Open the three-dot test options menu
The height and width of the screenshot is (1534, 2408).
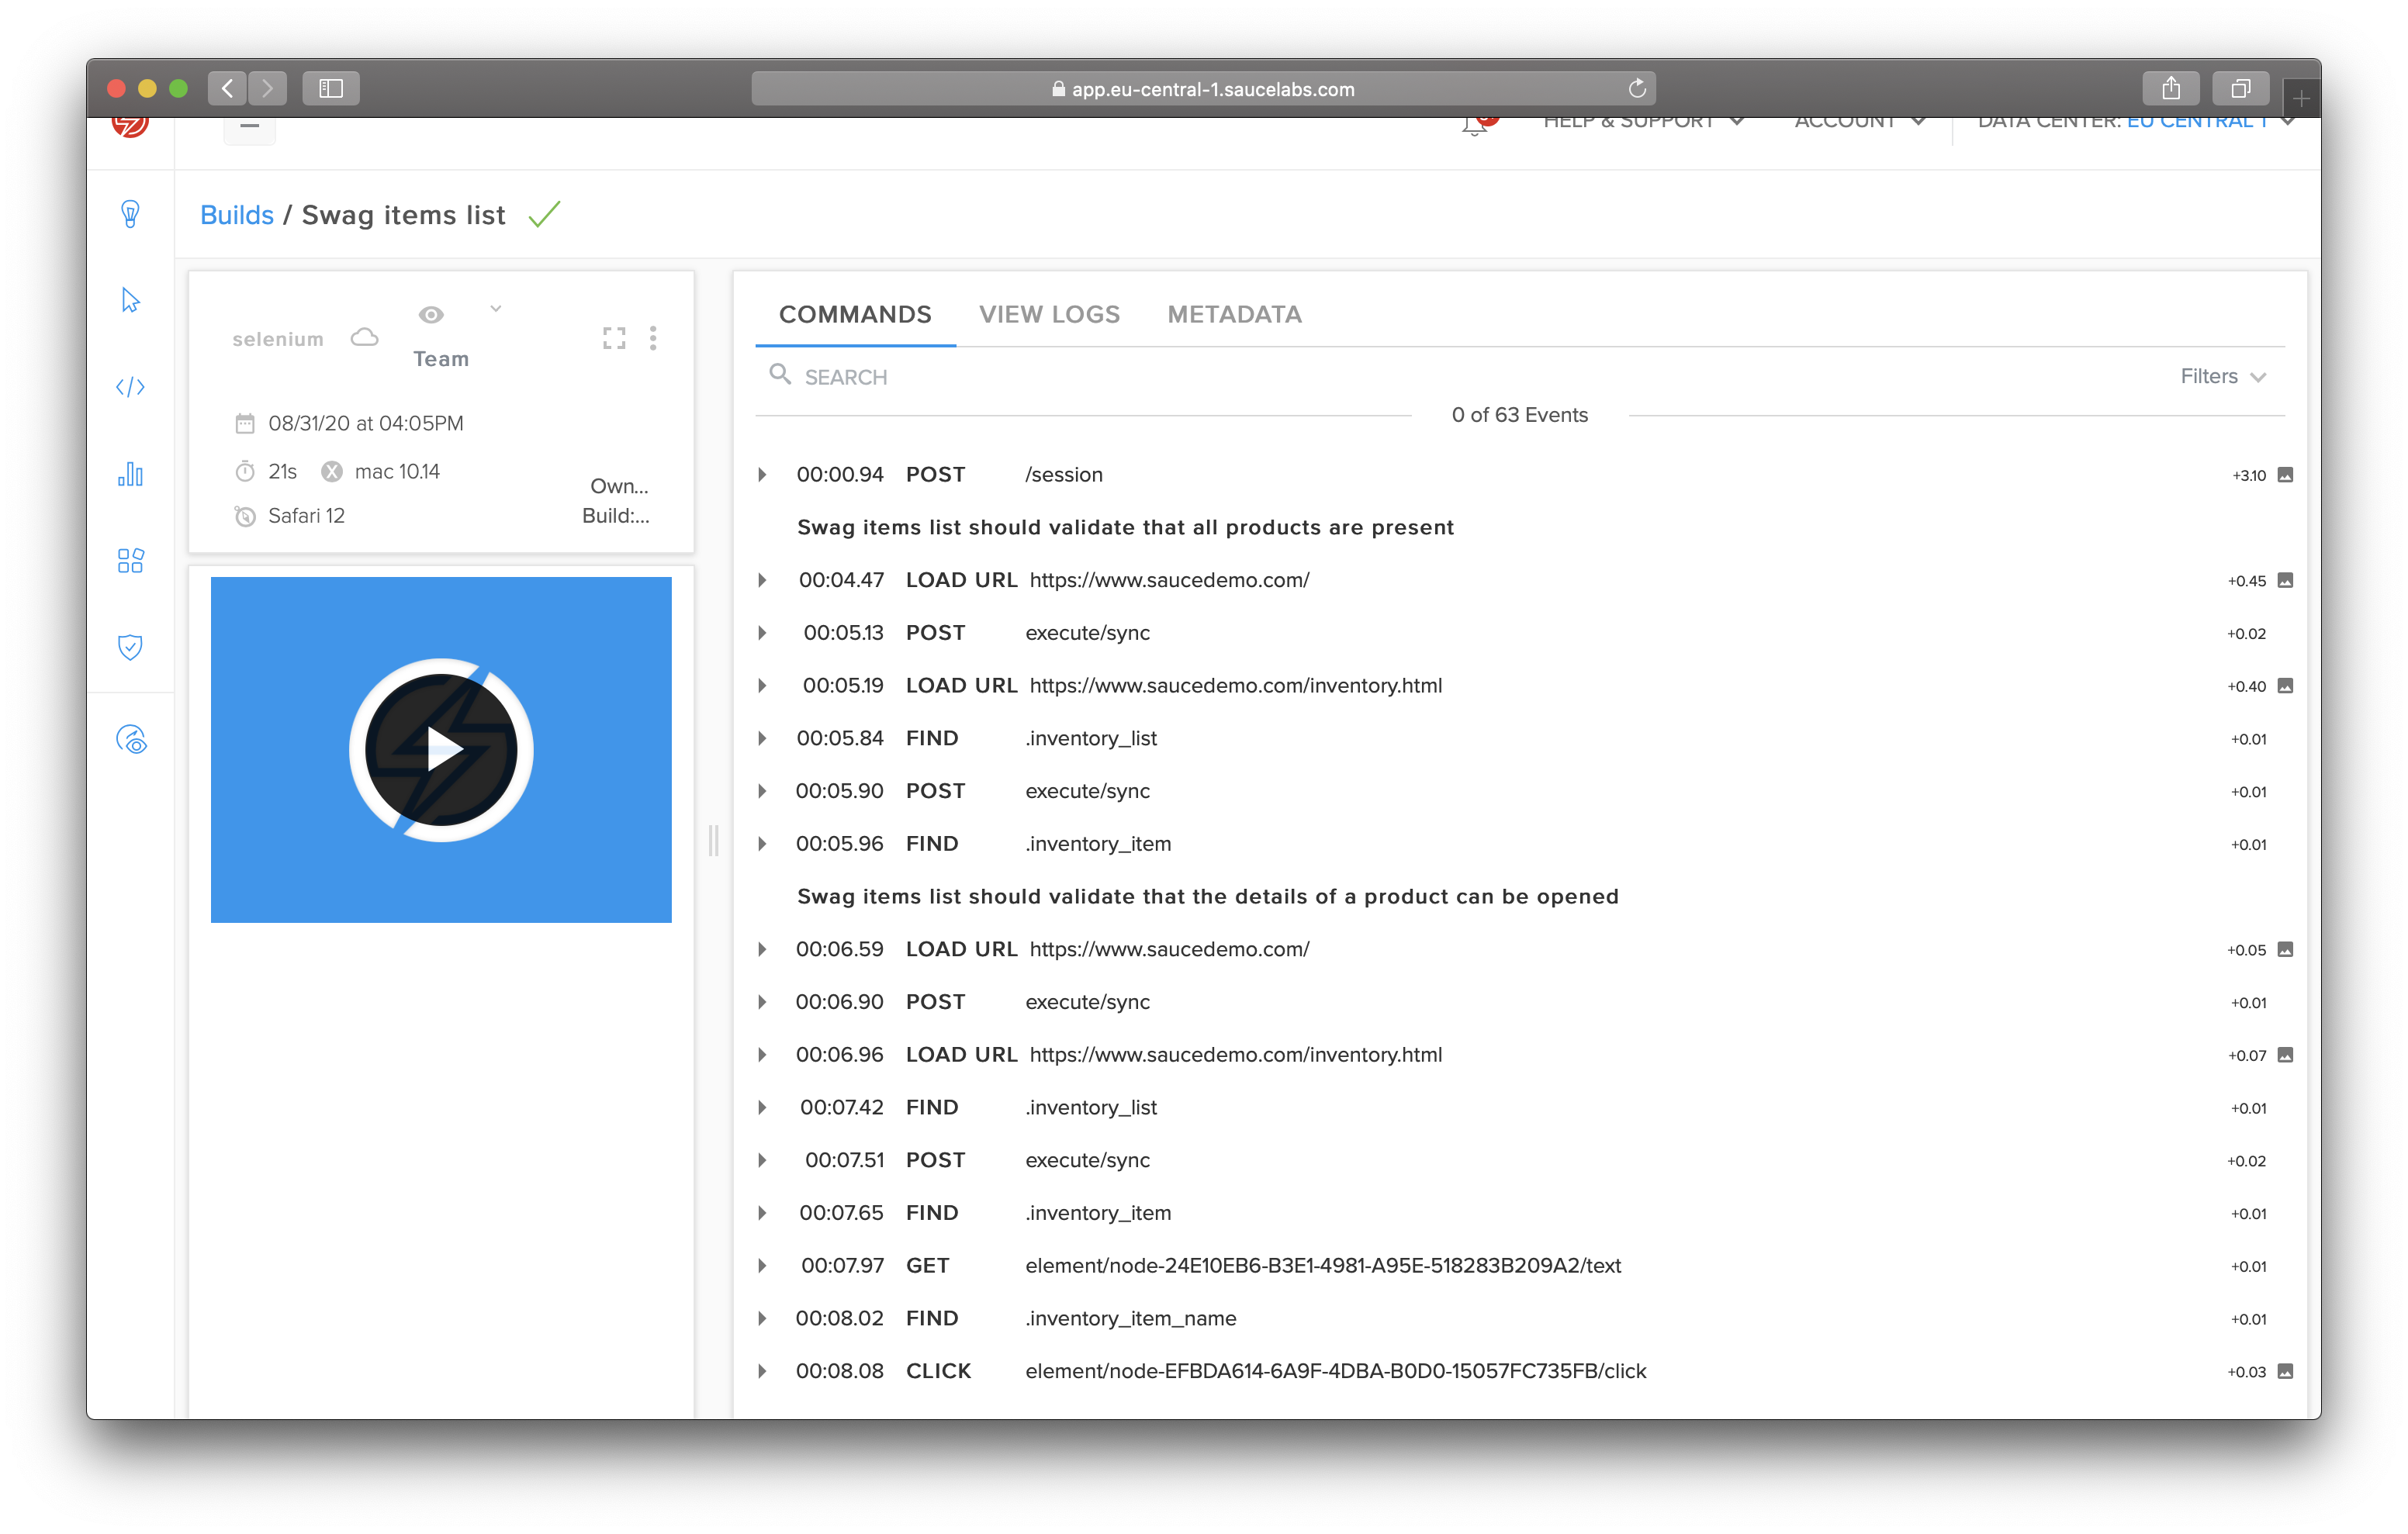(653, 338)
